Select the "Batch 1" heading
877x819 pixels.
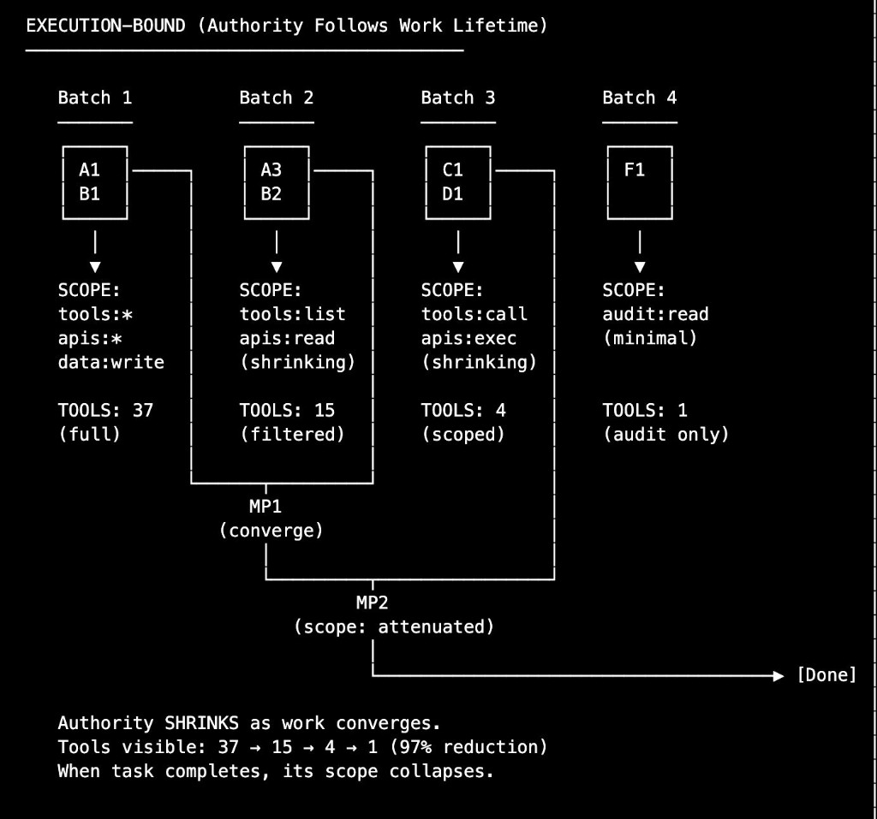[95, 98]
